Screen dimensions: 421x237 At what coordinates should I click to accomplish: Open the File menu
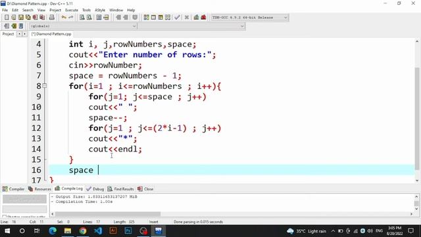[5, 10]
